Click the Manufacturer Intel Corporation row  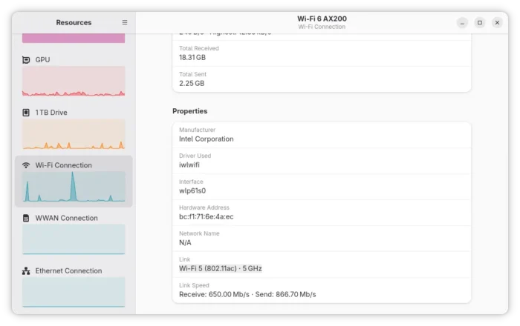pos(322,135)
